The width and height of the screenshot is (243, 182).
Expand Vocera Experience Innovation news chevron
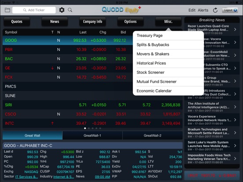pyautogui.click(x=235, y=120)
